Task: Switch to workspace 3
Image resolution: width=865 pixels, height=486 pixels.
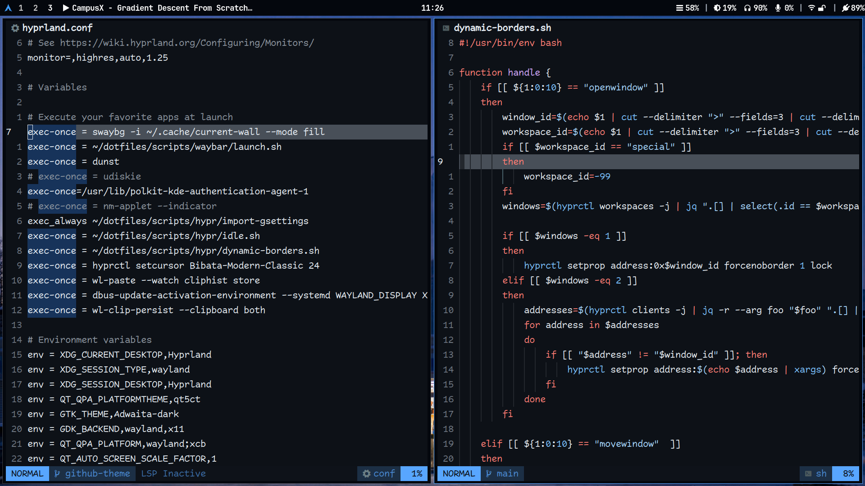Action: tap(50, 8)
